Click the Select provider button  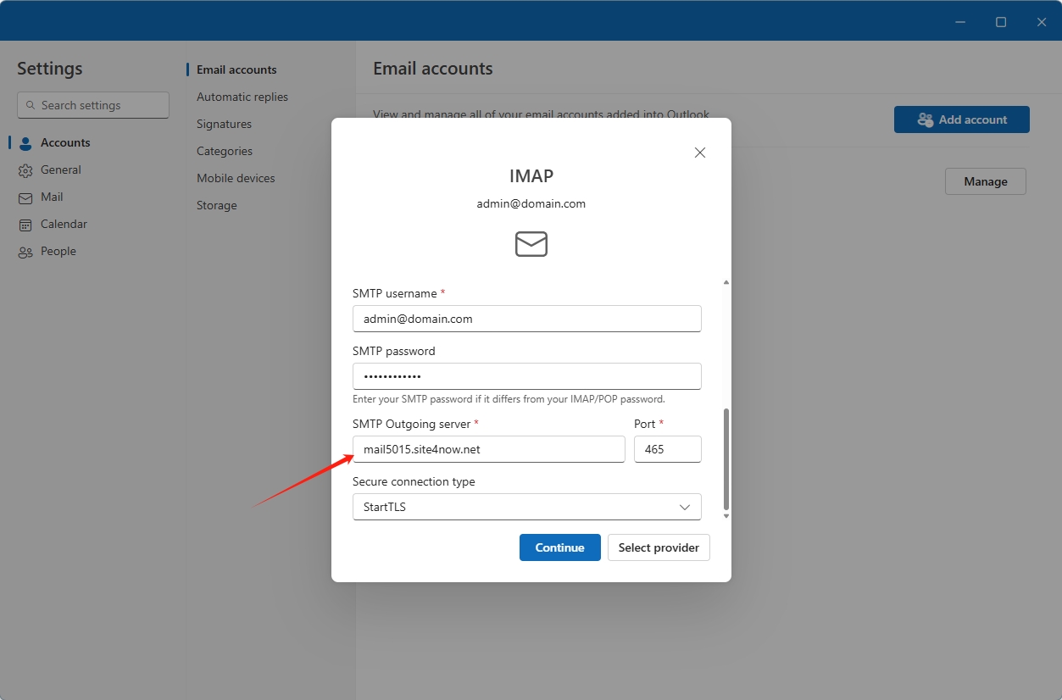(x=659, y=547)
